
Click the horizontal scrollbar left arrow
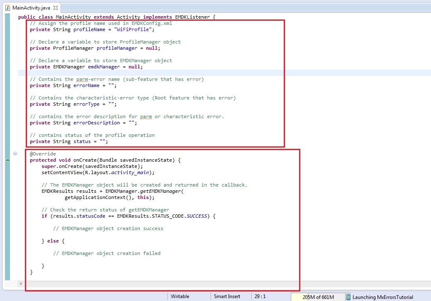21,284
